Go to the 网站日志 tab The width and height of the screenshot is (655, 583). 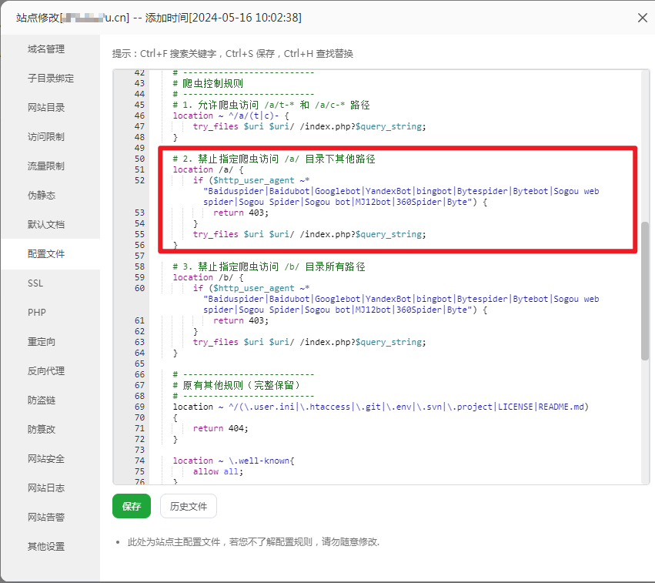46,488
